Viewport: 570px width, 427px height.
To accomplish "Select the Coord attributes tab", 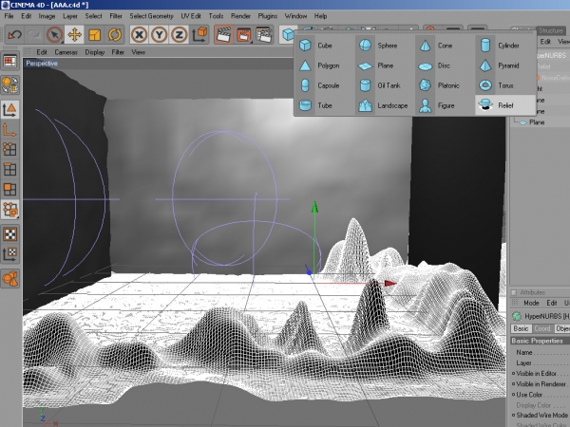I will [542, 328].
